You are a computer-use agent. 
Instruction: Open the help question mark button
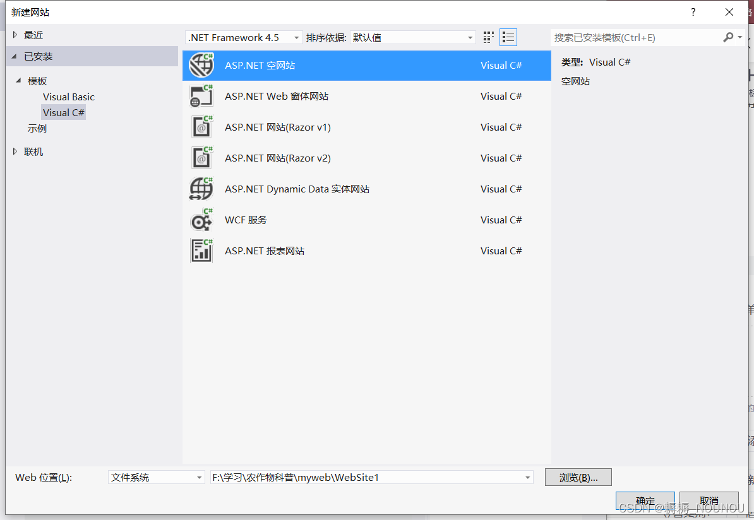point(693,12)
